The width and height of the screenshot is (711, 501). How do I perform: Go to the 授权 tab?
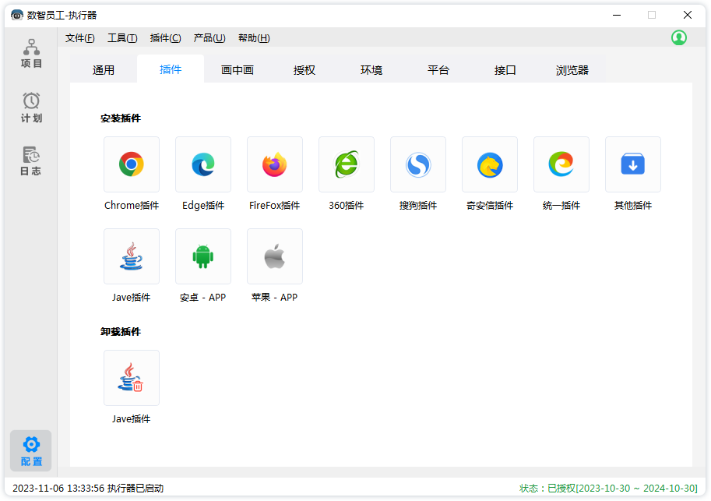coord(304,70)
